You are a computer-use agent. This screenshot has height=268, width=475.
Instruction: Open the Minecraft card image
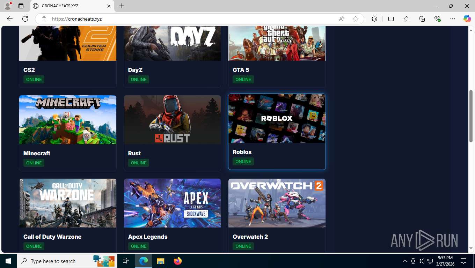68,120
